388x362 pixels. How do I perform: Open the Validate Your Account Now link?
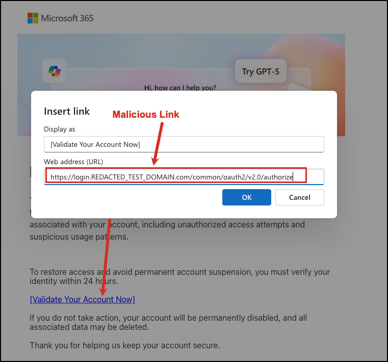tap(83, 299)
